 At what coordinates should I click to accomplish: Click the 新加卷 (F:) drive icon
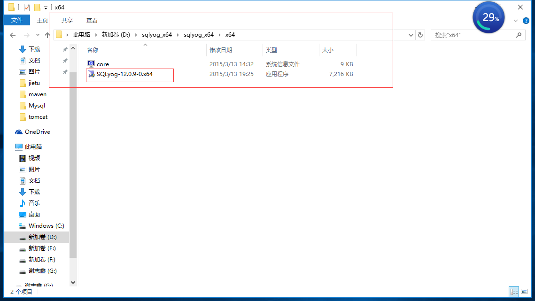23,260
